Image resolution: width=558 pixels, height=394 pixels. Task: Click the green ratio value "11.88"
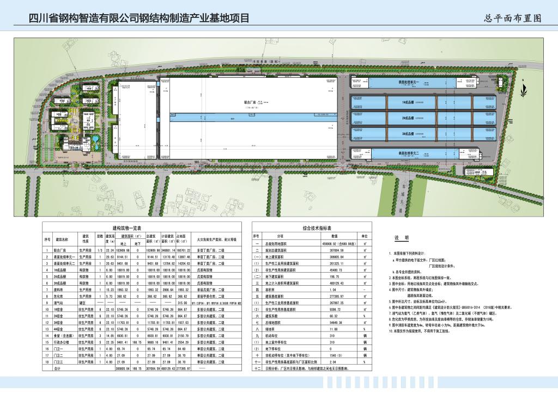[334, 329]
